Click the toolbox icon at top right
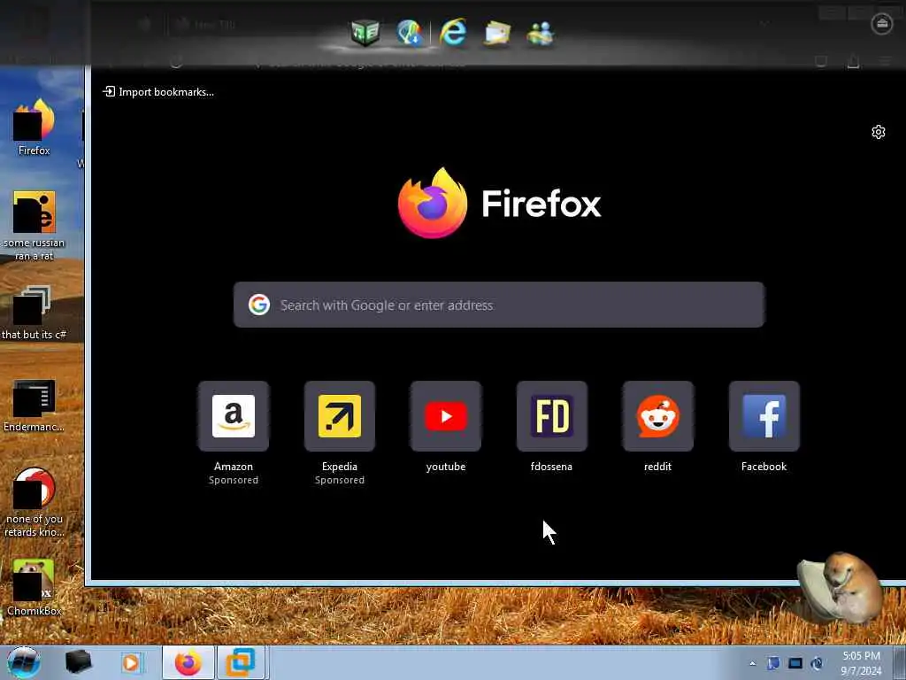906x680 pixels. coord(882,24)
